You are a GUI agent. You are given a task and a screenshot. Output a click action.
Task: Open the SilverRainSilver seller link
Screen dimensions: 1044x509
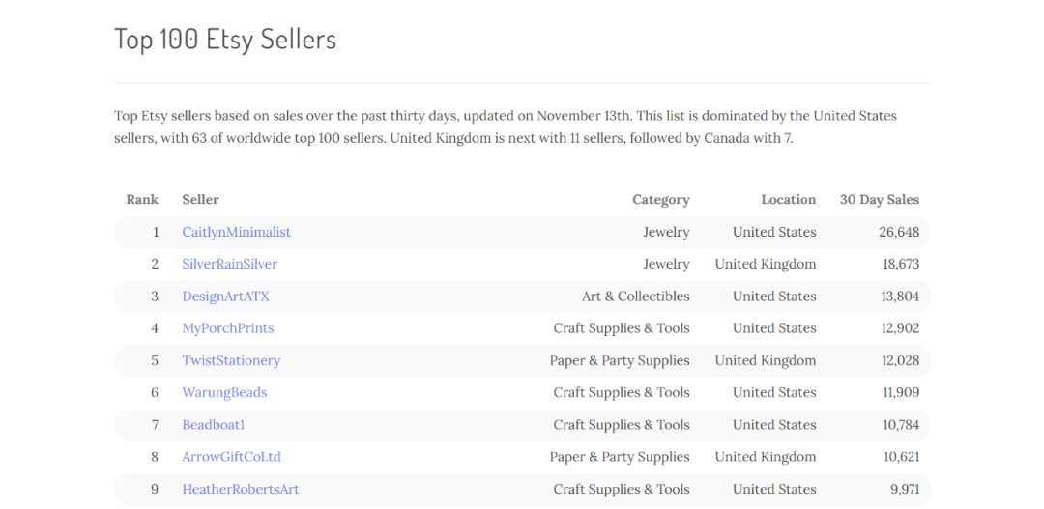pos(230,264)
